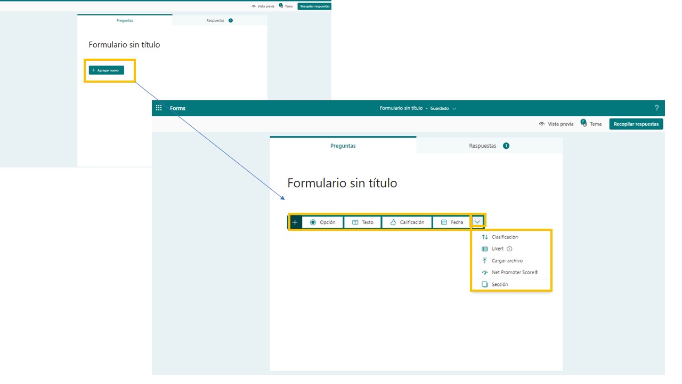Switch to Preguntas tab in the front window
This screenshot has width=682, height=384.
(x=343, y=145)
